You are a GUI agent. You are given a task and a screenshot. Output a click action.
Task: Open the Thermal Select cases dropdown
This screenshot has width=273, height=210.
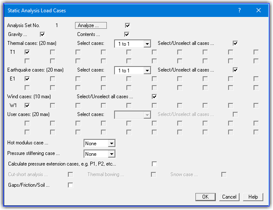[x=147, y=44]
